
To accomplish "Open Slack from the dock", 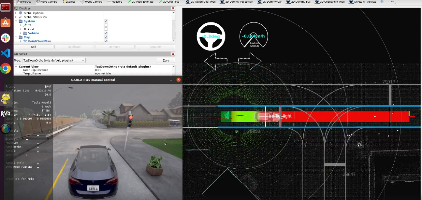I will coord(5,38).
